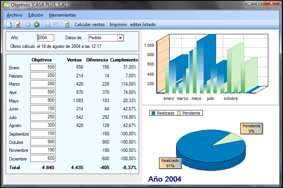Click the new blank document icon
The image size is (283, 188).
tap(9, 24)
